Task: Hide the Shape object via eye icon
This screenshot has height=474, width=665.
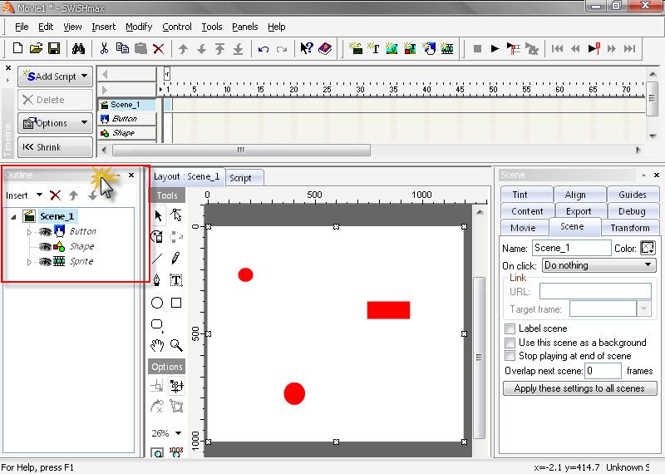Action: [x=44, y=246]
